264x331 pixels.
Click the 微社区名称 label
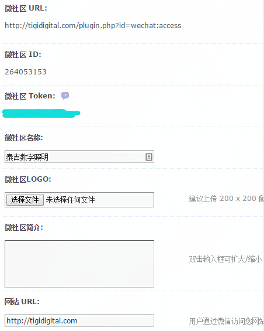(23, 138)
